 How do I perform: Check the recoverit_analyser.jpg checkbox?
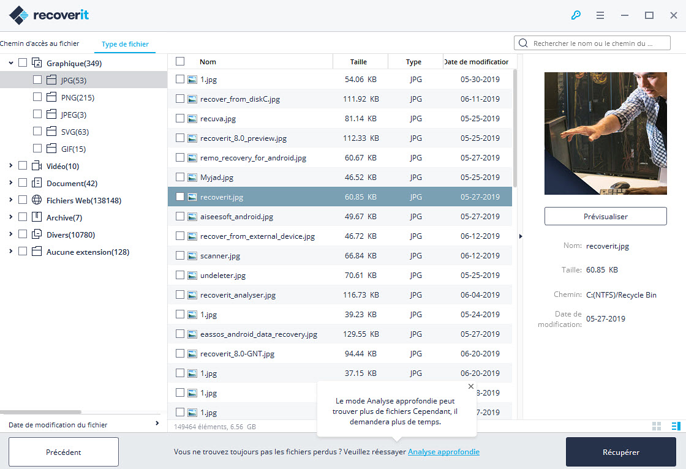(180, 295)
